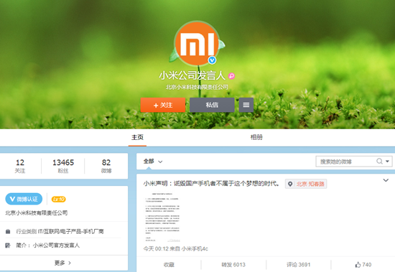Click the orange +关注 follow button
This screenshot has width=395, height=272.
point(163,105)
